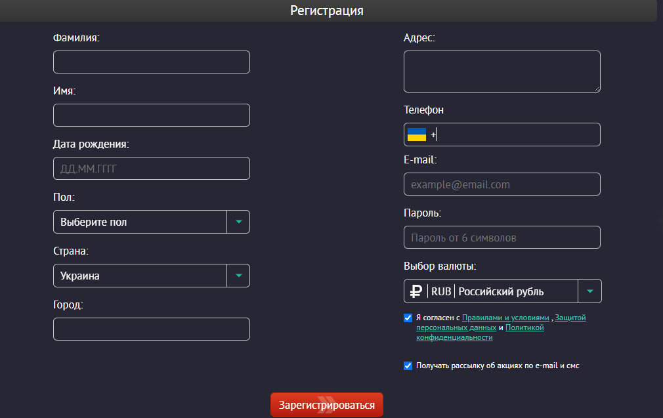Click the Регистрация header title

pos(327,10)
